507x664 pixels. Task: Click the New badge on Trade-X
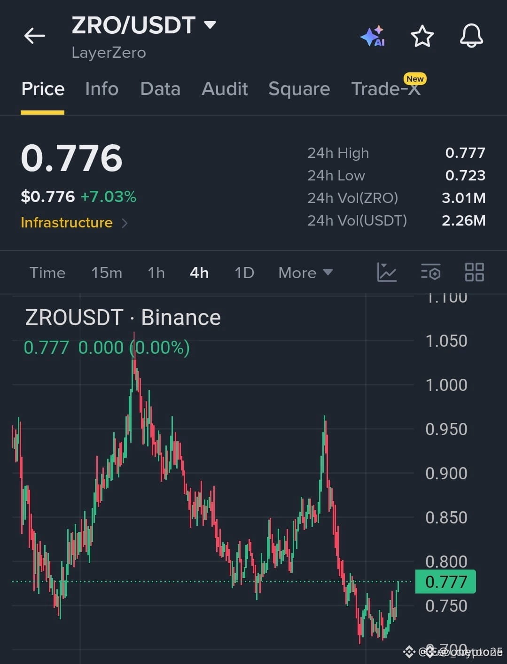(x=415, y=79)
